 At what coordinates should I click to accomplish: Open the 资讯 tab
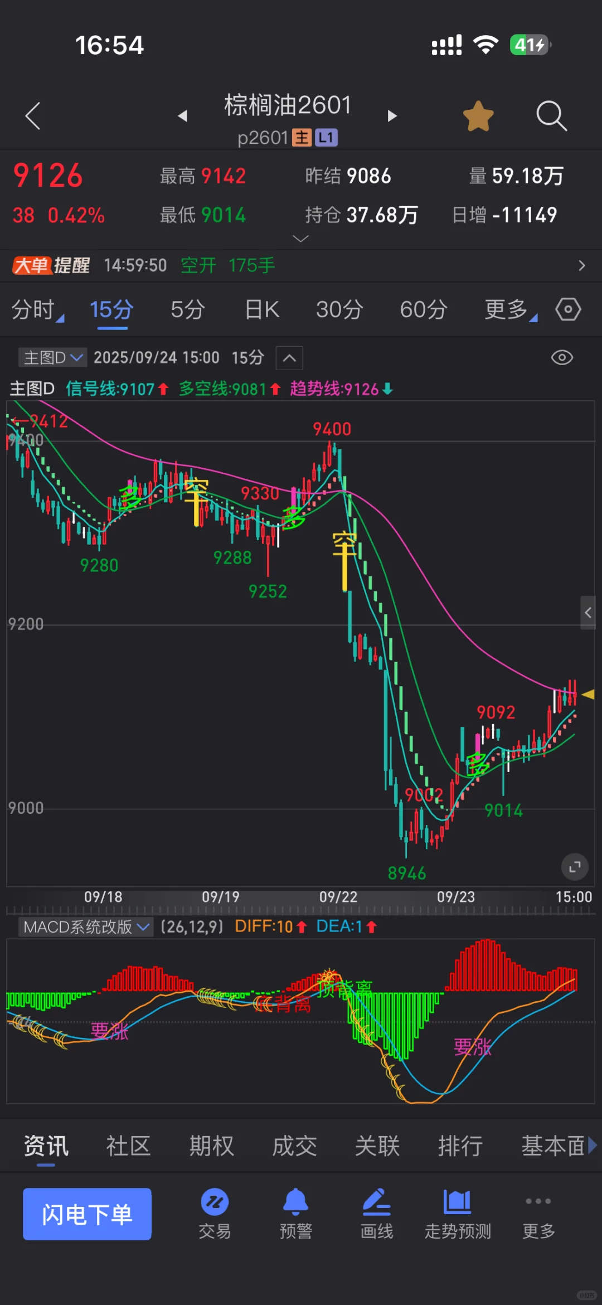[46, 1146]
